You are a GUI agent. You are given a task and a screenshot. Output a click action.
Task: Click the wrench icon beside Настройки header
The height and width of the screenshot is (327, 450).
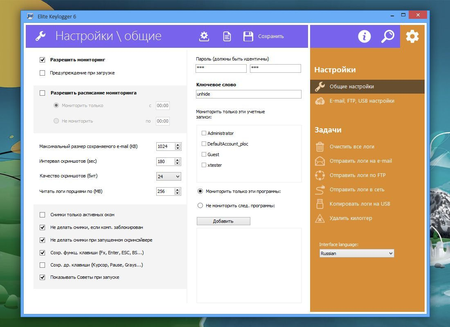40,36
